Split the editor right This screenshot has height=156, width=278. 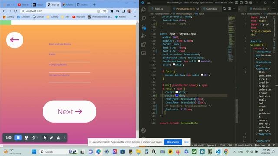[x=229, y=9]
